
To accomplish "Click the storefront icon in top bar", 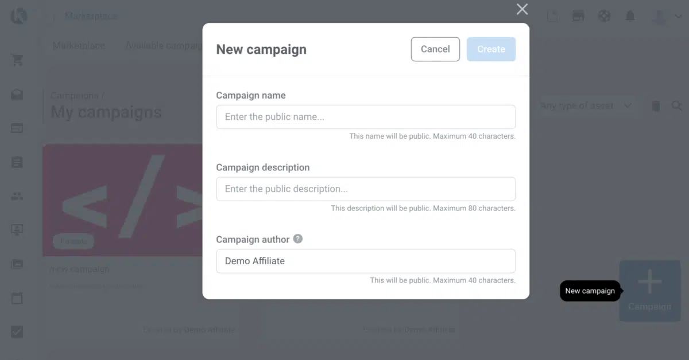I will pyautogui.click(x=578, y=16).
